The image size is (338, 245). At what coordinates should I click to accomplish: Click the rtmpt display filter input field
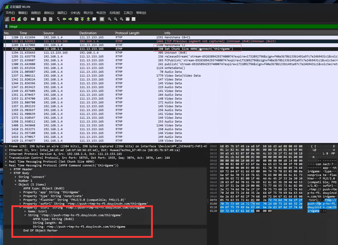point(155,27)
